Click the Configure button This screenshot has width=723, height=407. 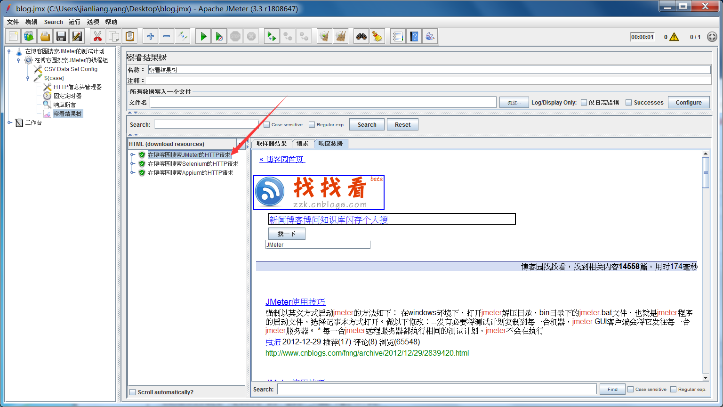pyautogui.click(x=689, y=102)
